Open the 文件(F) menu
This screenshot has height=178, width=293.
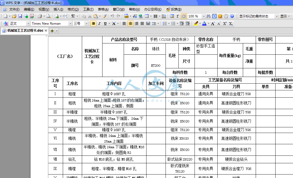pos(14,9)
